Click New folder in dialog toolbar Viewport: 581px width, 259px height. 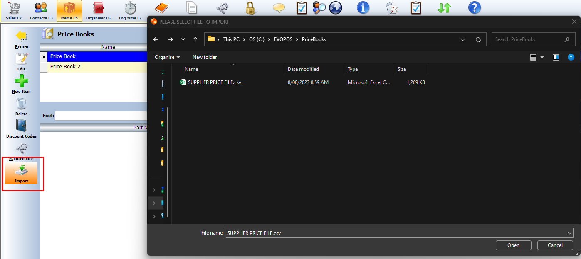(205, 57)
